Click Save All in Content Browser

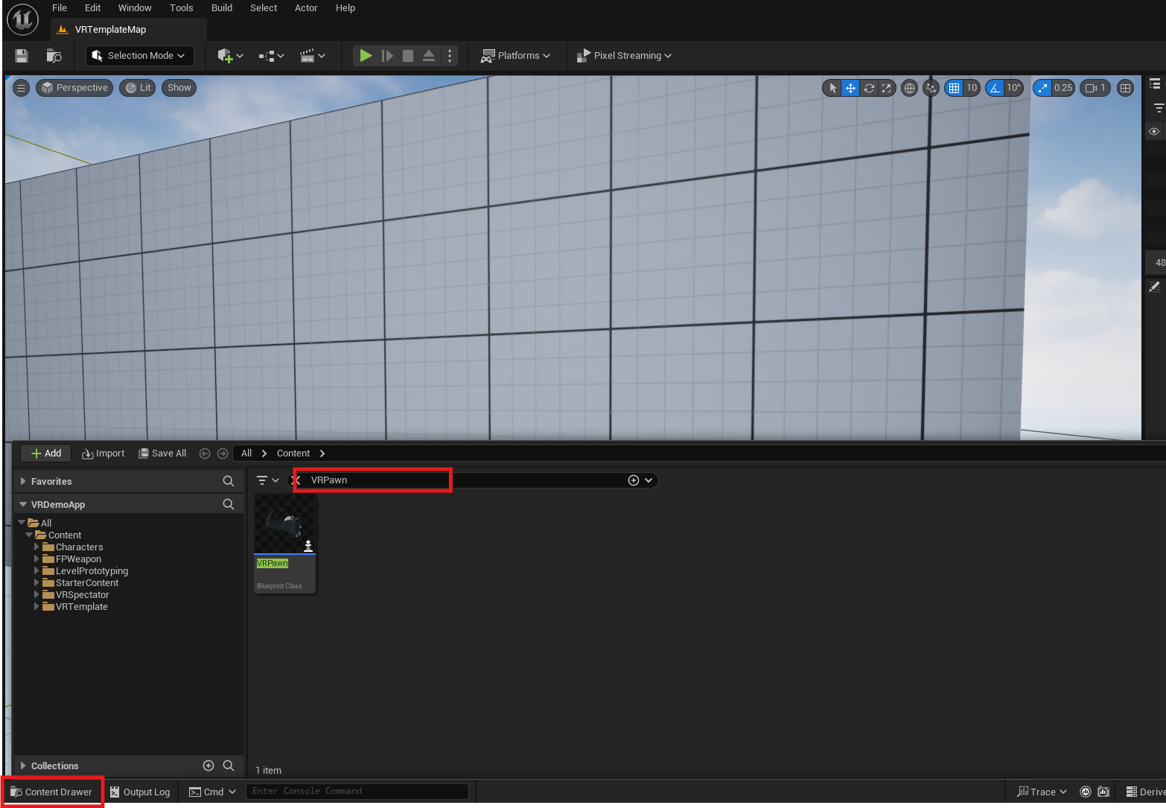162,454
